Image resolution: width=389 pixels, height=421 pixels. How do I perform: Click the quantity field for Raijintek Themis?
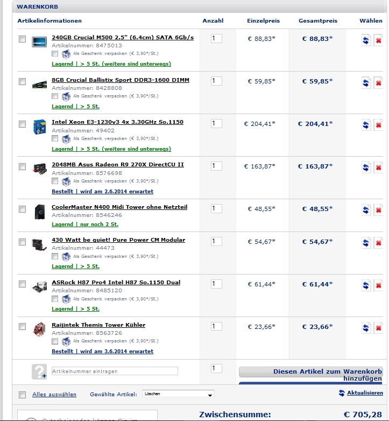[x=216, y=326]
